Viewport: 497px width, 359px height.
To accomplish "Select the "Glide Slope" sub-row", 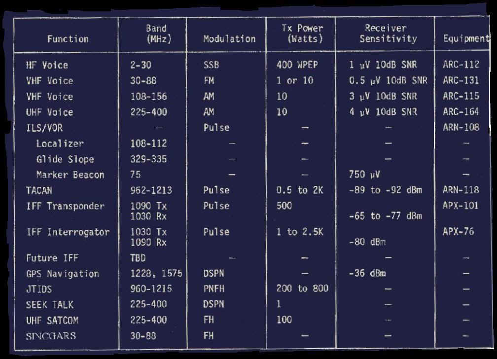I will pos(65,159).
